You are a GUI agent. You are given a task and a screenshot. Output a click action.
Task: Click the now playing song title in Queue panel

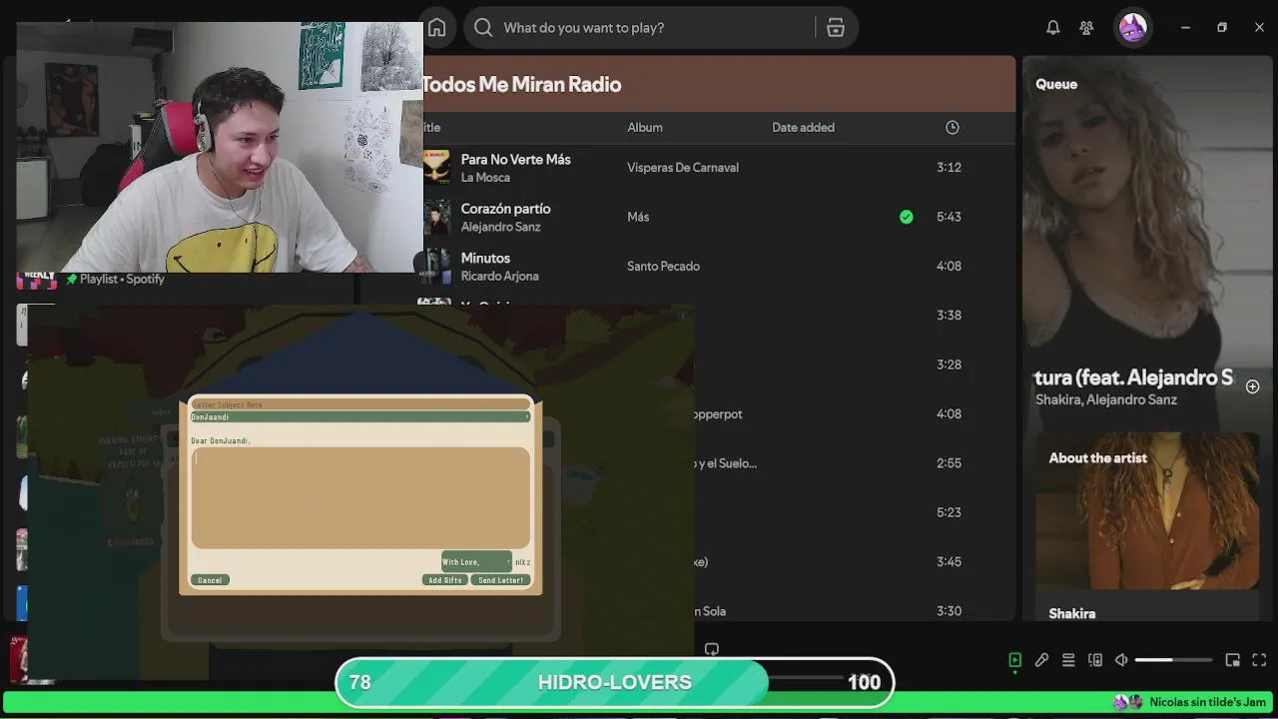(x=1133, y=377)
